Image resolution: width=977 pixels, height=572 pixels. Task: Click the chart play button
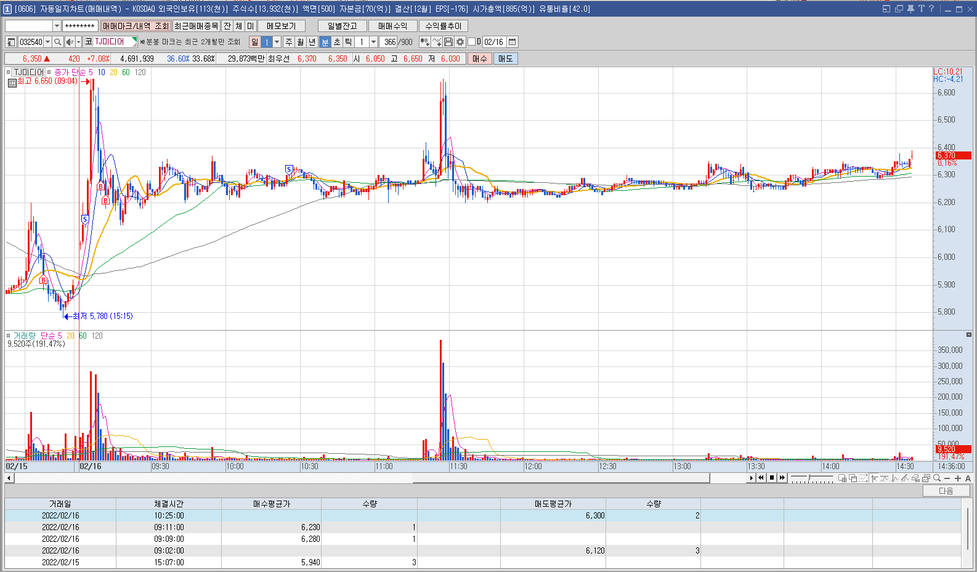pos(752,478)
